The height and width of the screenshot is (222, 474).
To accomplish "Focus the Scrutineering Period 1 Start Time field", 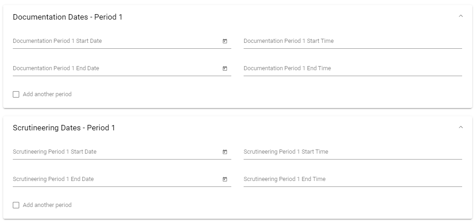I will (x=353, y=152).
